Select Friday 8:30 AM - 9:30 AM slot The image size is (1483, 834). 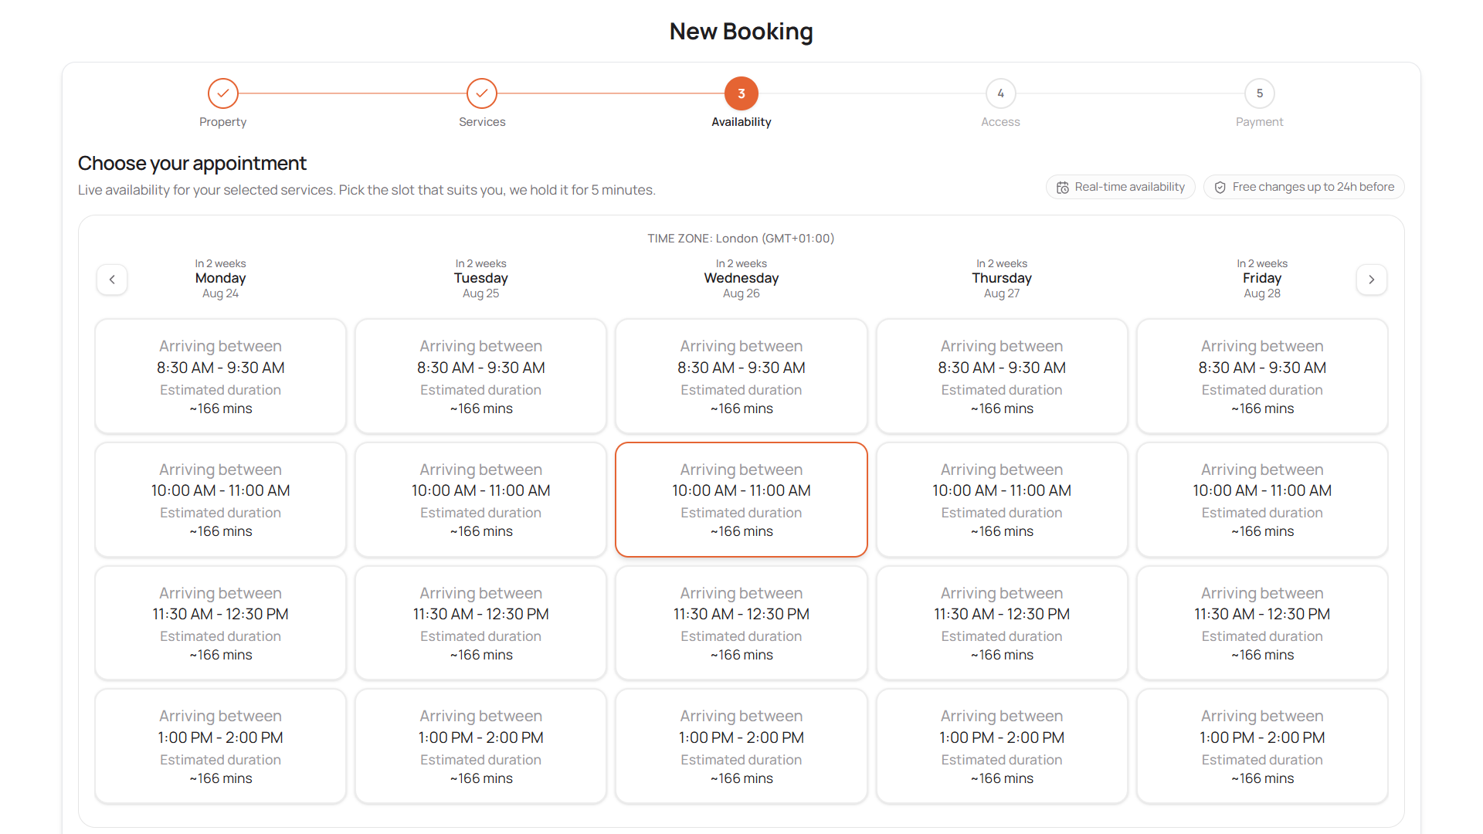point(1262,376)
